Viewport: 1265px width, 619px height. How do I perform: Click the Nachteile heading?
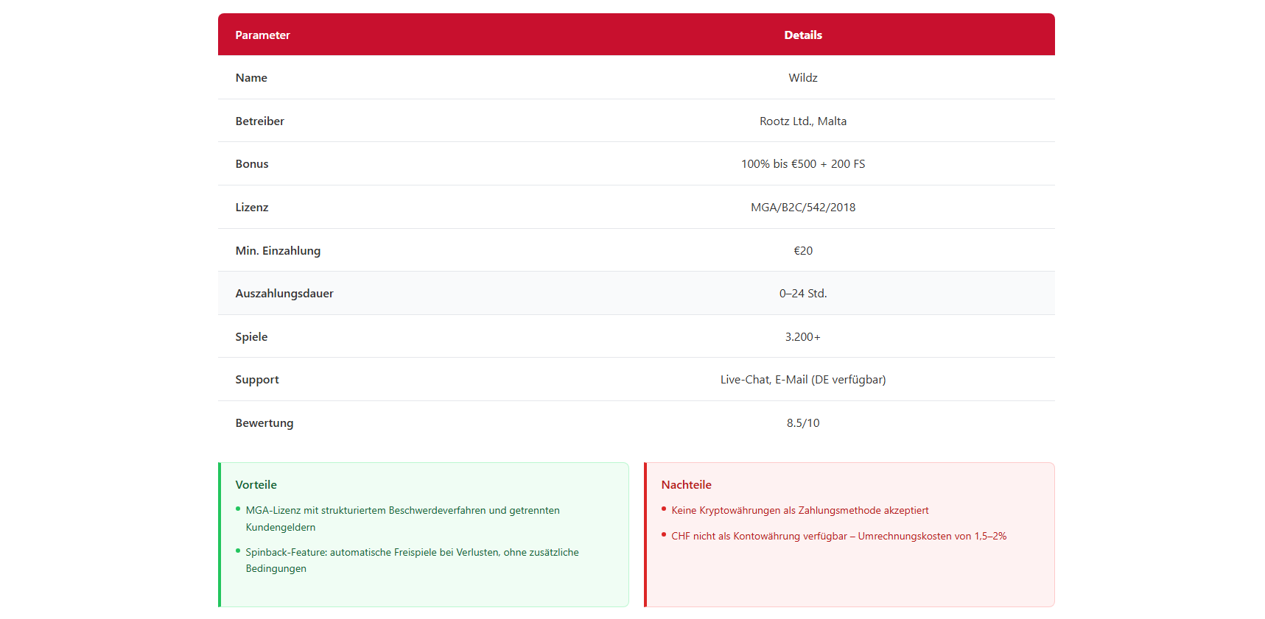click(686, 485)
